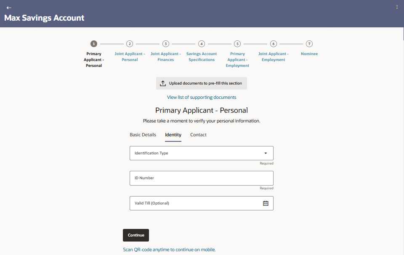Expand the Identification Type dropdown

(x=266, y=153)
